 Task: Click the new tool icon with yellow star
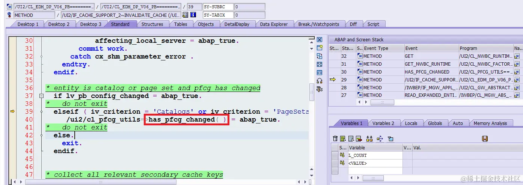(x=320, y=48)
